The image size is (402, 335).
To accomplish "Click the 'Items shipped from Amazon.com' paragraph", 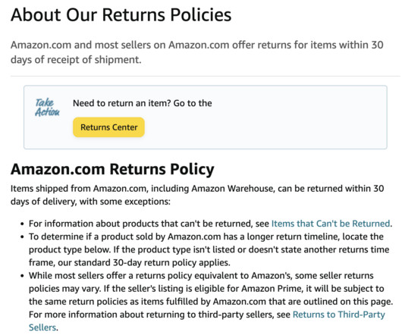I will (197, 195).
